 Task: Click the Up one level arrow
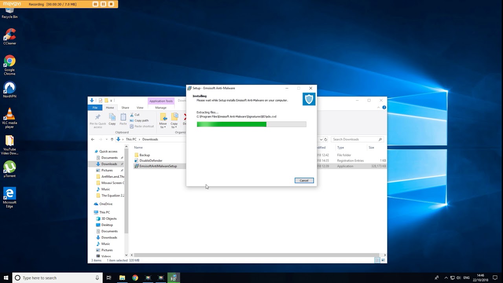pos(112,139)
